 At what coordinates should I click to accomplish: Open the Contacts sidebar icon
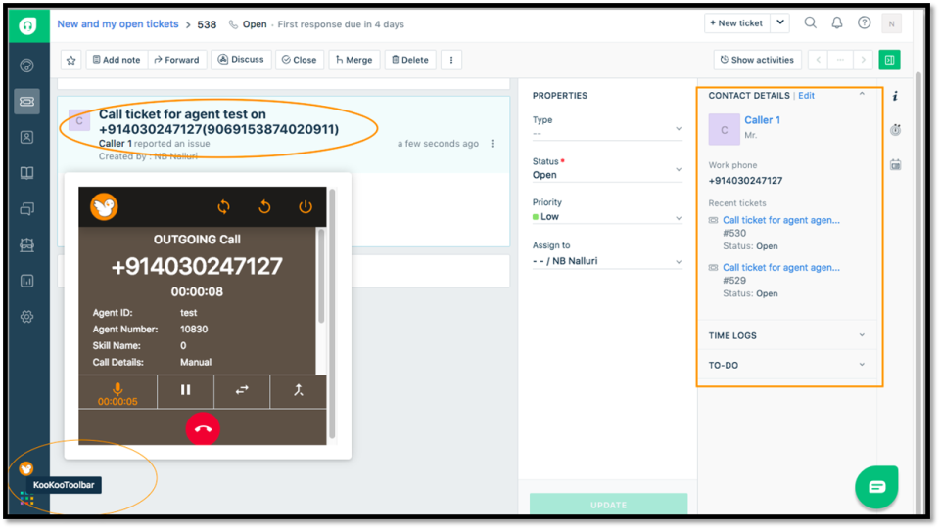(x=27, y=137)
